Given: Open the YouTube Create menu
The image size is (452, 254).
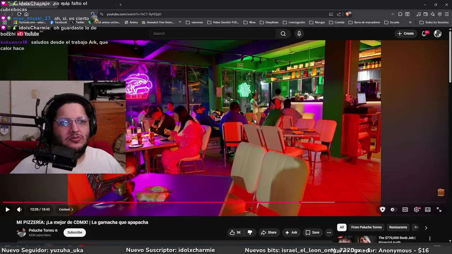Looking at the screenshot, I should (x=405, y=34).
